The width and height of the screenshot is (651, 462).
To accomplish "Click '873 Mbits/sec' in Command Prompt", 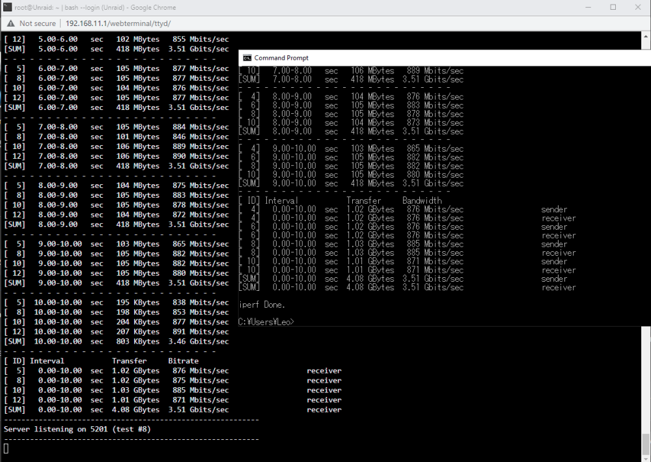I will (x=435, y=123).
